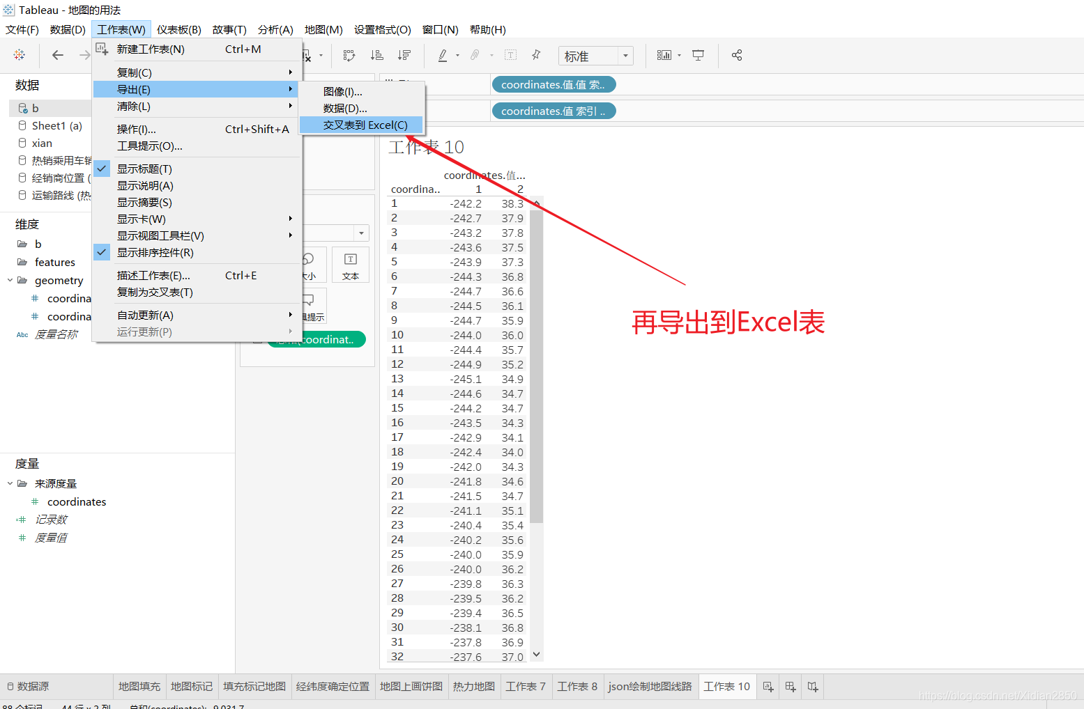Click the Tableau start page logo icon
The width and height of the screenshot is (1084, 709).
point(20,55)
